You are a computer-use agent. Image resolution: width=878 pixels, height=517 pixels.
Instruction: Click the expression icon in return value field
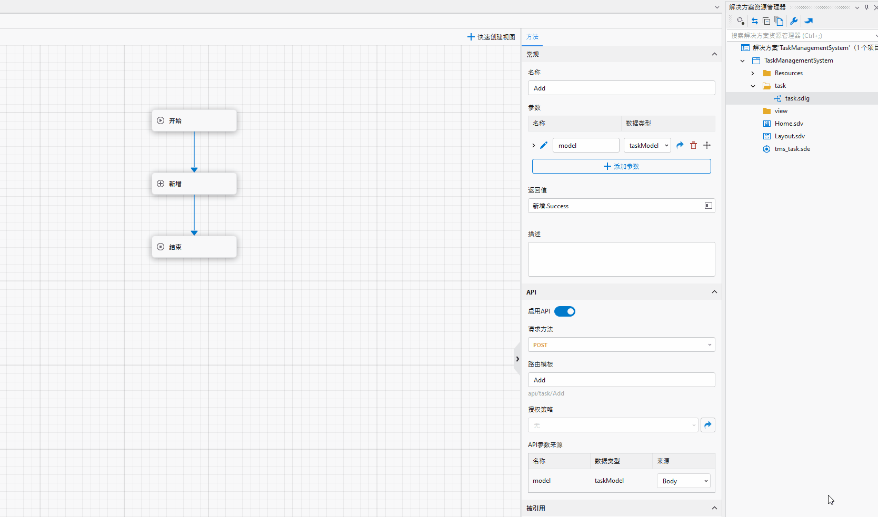709,206
